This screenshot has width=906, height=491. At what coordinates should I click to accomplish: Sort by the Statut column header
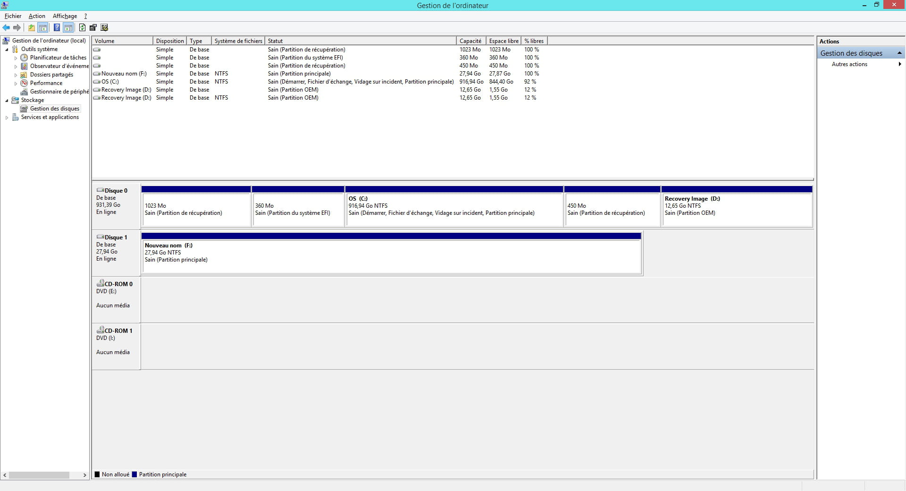(361, 41)
